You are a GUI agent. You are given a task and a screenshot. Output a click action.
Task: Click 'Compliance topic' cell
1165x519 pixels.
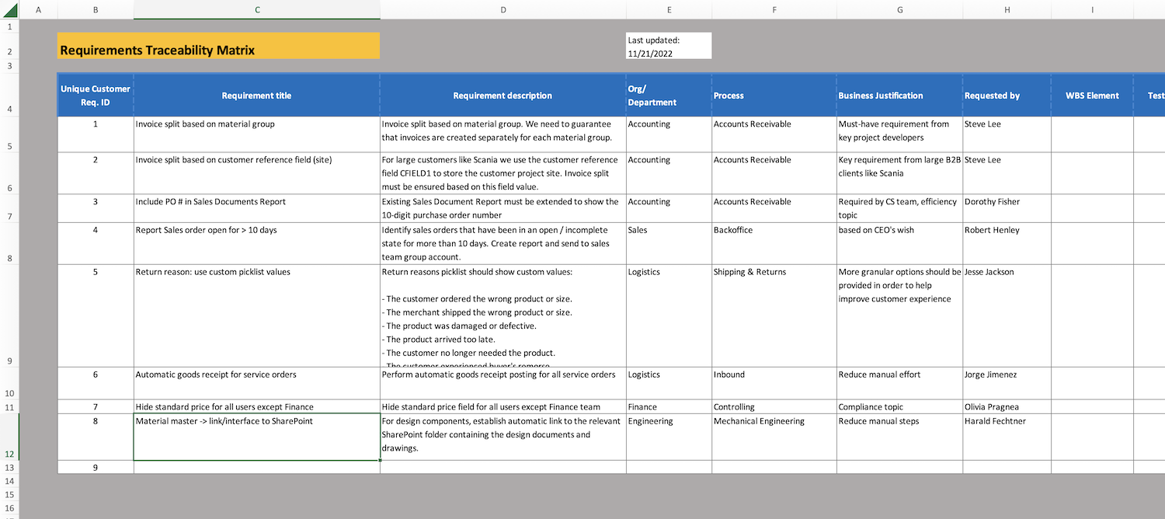pos(899,406)
